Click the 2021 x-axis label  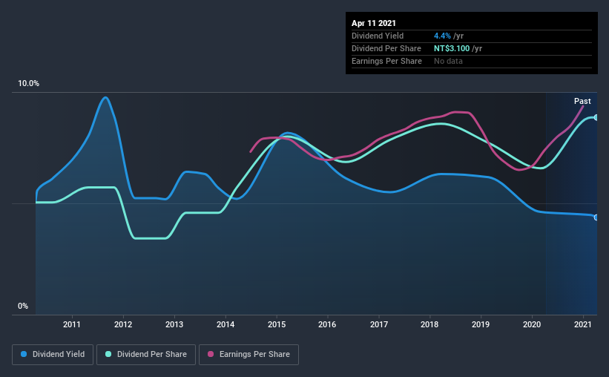pos(583,324)
